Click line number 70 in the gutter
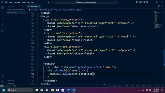 point(33,74)
